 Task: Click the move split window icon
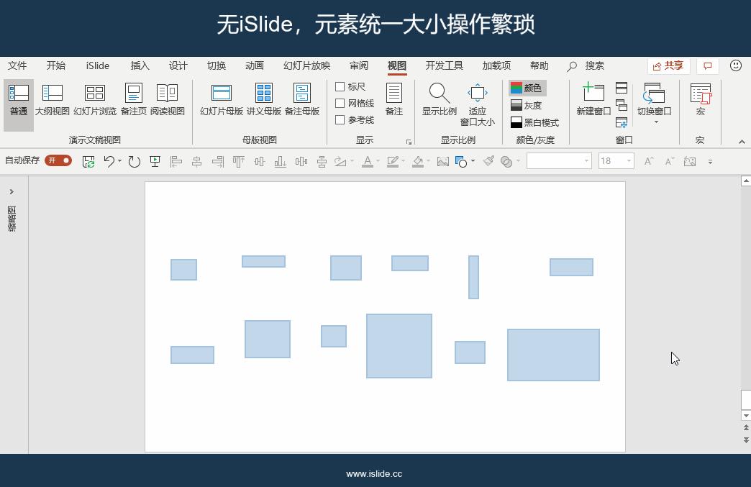[622, 122]
